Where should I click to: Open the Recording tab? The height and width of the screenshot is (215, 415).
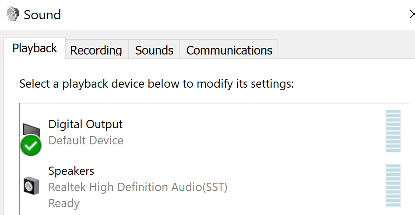pyautogui.click(x=96, y=50)
